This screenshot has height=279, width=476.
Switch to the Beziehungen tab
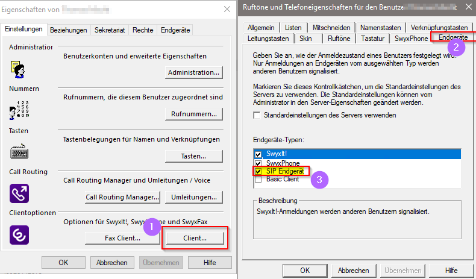(69, 30)
